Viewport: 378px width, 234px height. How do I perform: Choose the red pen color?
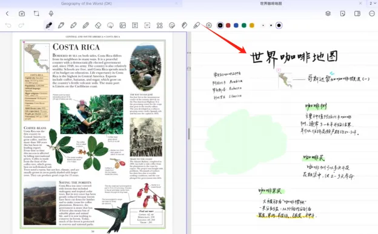(228, 25)
